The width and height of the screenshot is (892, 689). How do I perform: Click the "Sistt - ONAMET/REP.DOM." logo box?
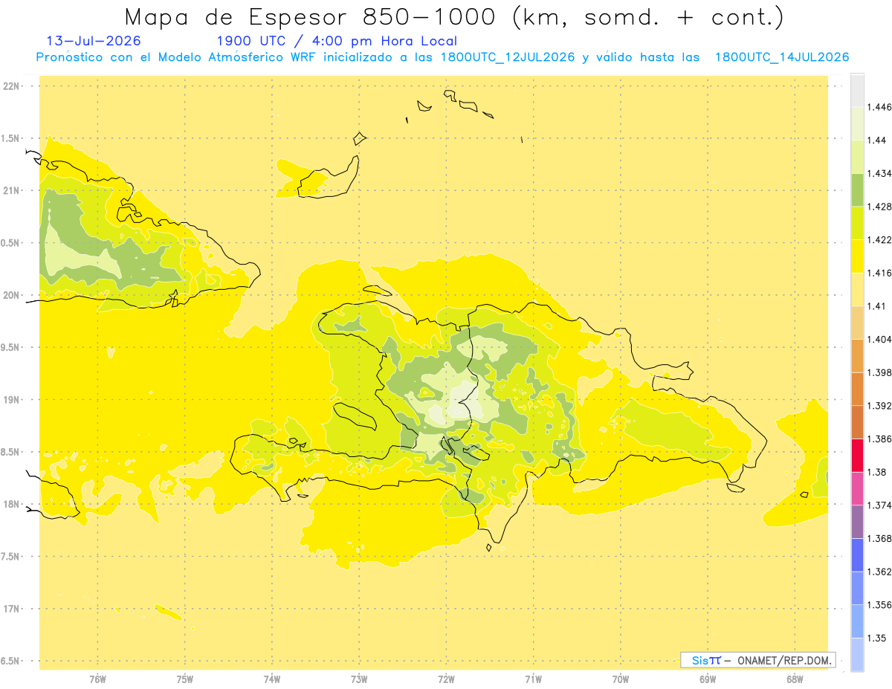758,659
